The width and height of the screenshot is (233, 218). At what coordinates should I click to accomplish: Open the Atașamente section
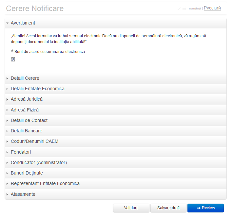(x=23, y=194)
